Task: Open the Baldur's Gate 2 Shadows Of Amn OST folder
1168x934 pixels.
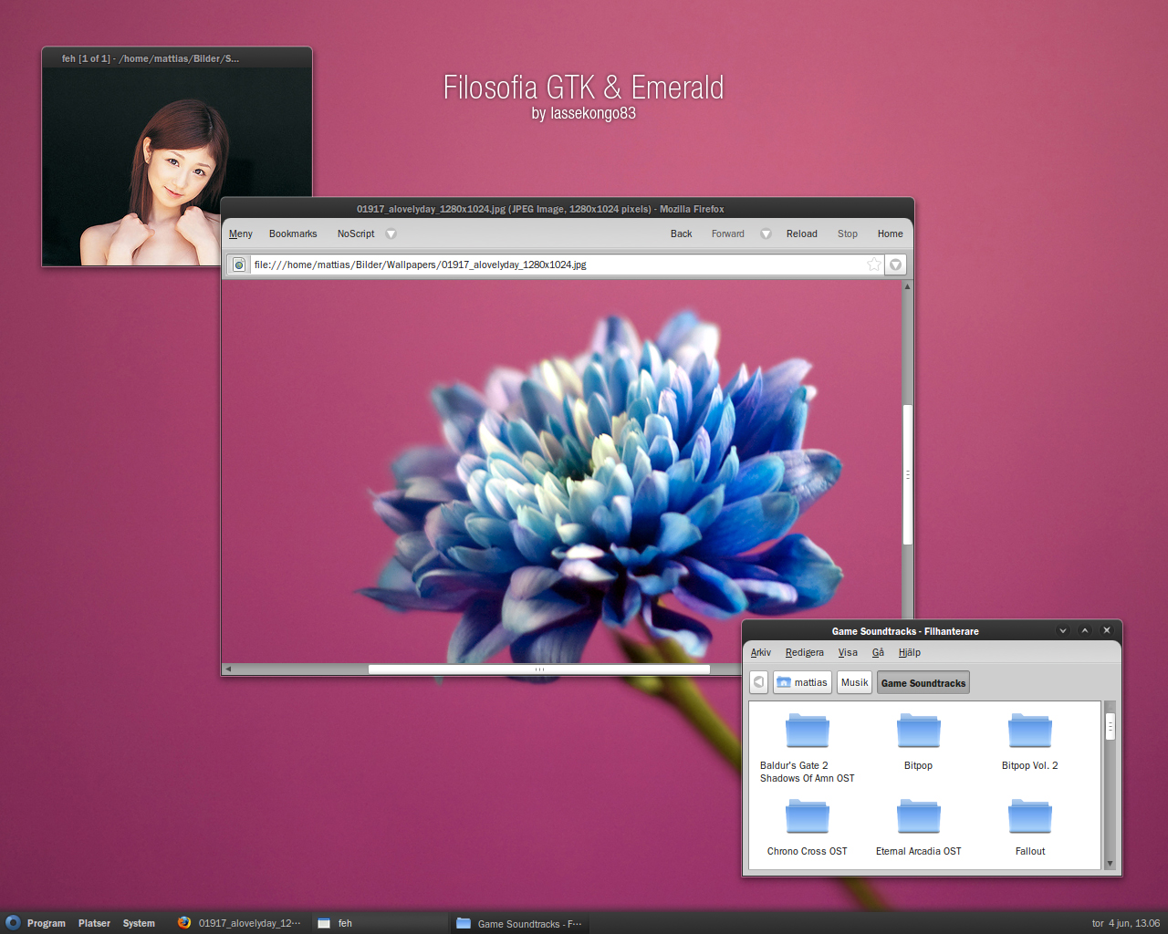Action: click(808, 748)
